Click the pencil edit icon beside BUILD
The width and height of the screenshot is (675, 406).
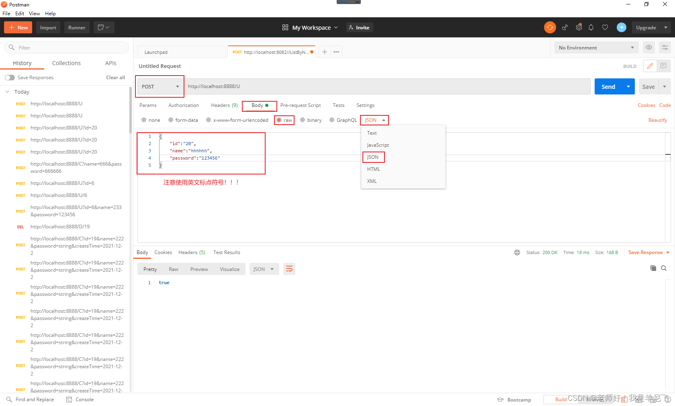650,66
